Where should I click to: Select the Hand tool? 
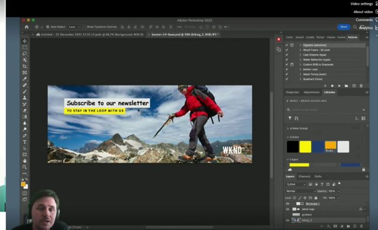click(x=25, y=161)
